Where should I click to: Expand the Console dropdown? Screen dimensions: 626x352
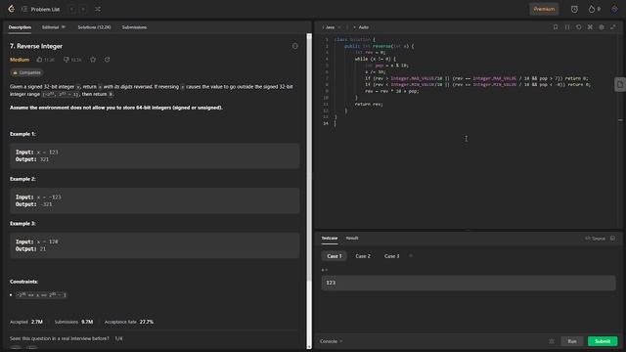[331, 341]
